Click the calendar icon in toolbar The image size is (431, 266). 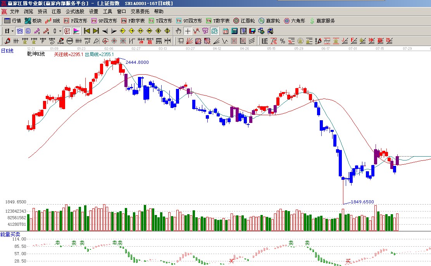coord(226,31)
